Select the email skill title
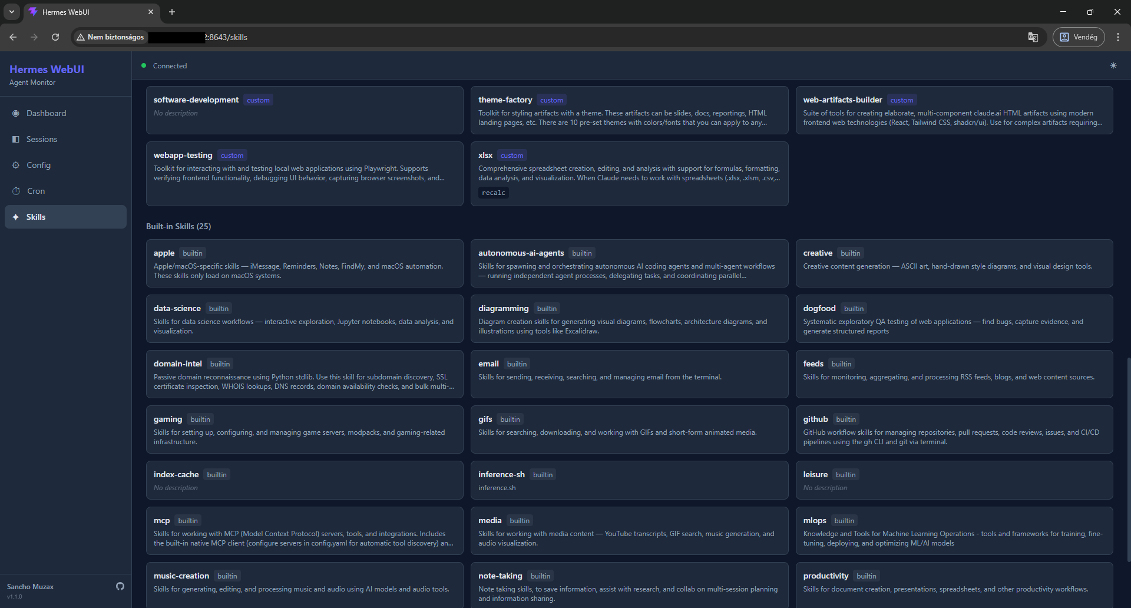The image size is (1131, 608). (x=488, y=364)
